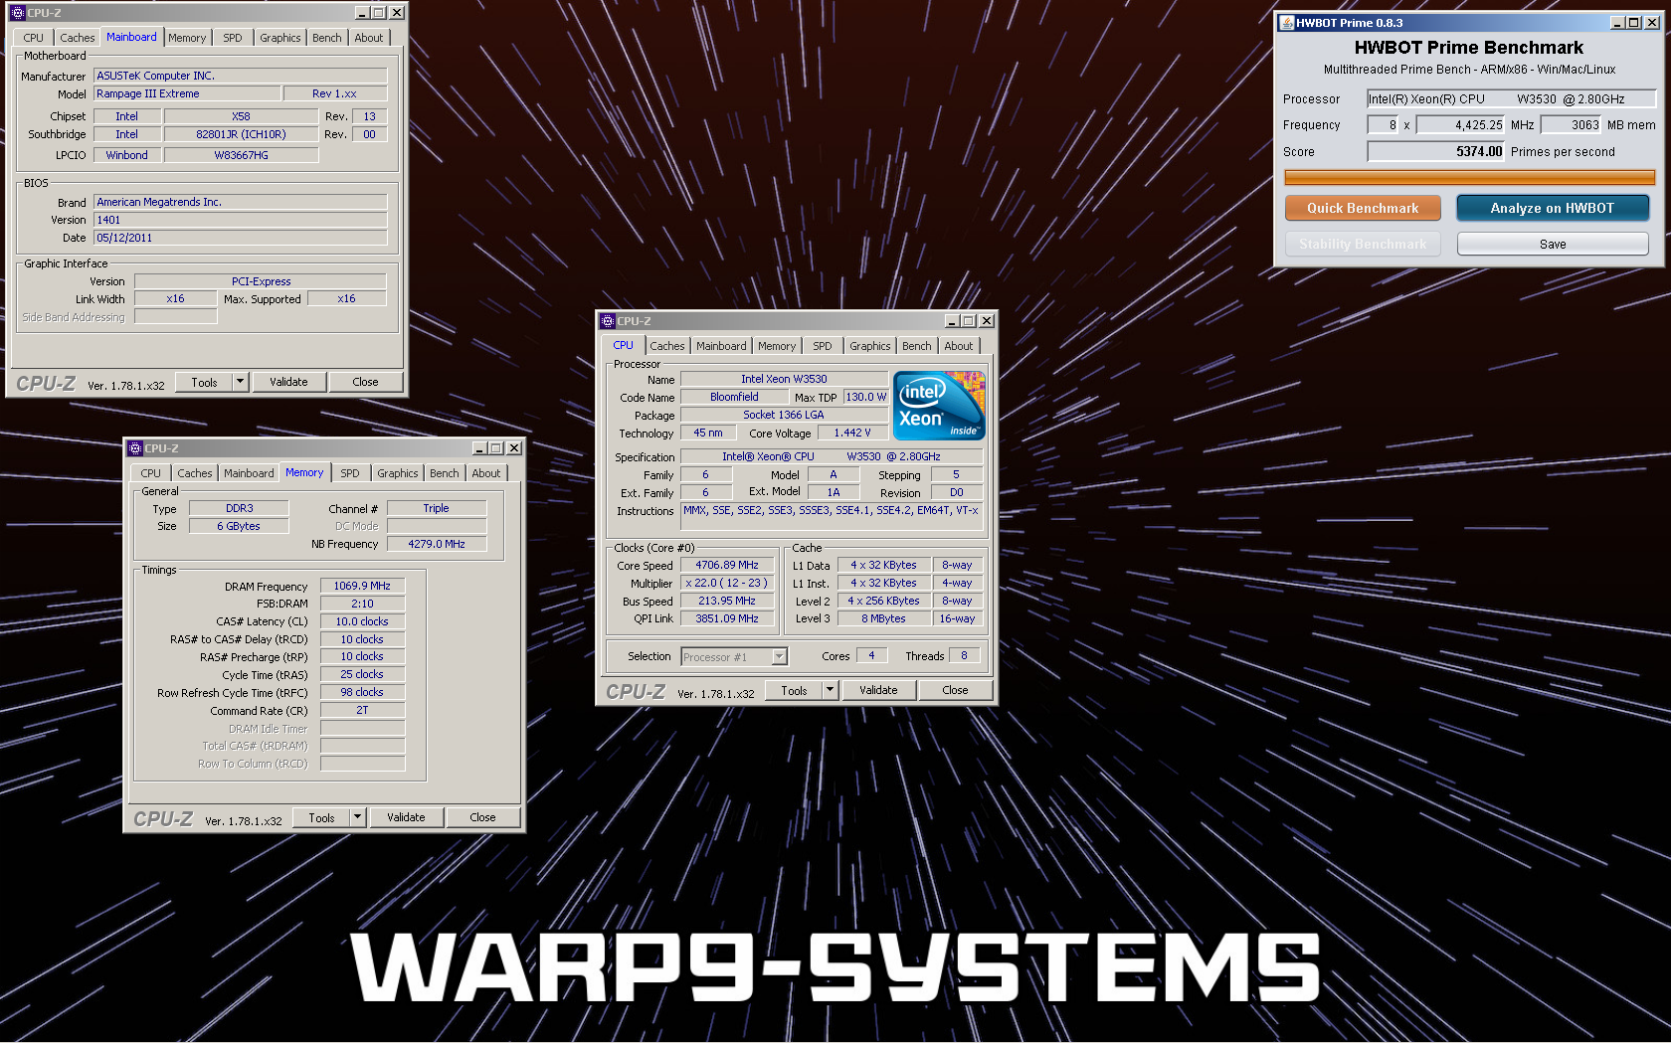
Task: Click Validate in Mainboard window
Action: pos(288,382)
